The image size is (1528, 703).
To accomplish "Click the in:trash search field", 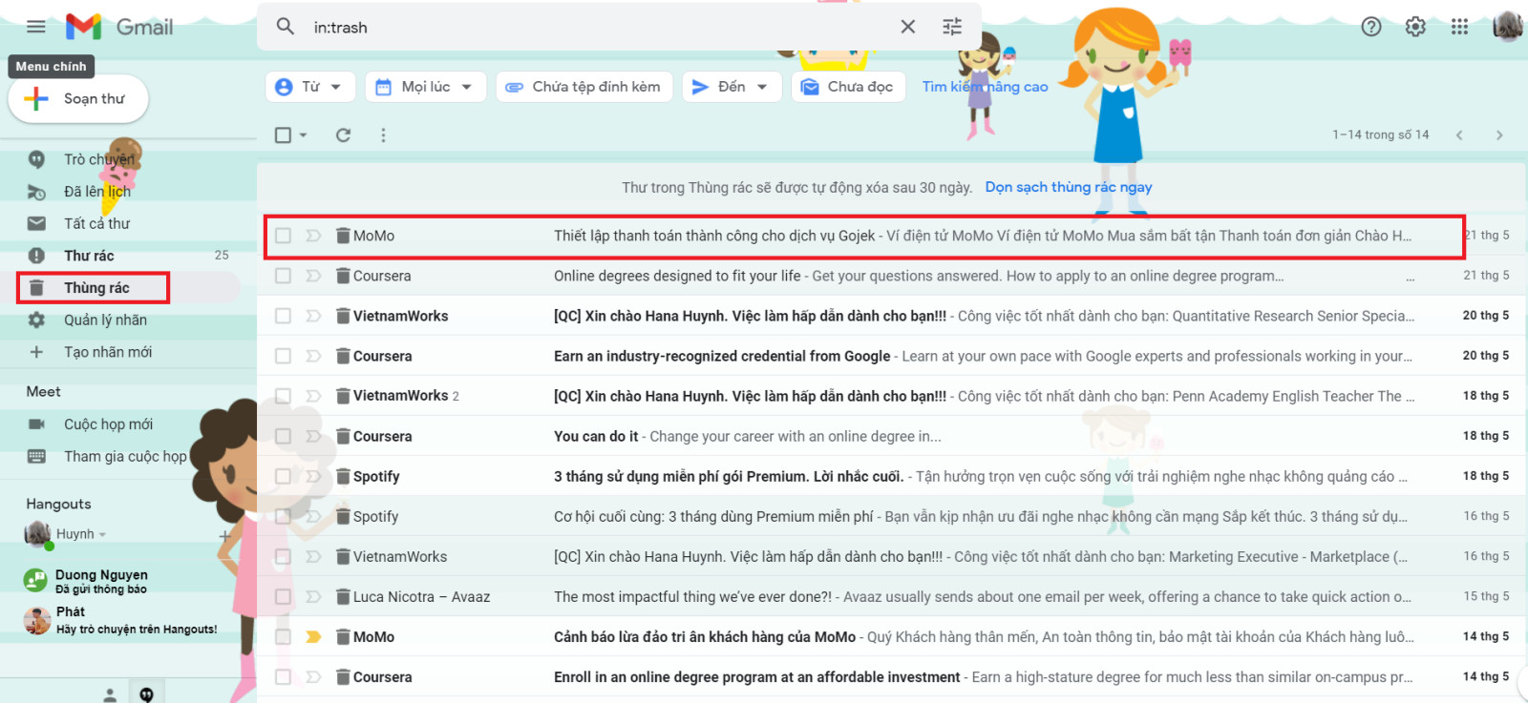I will 602,28.
